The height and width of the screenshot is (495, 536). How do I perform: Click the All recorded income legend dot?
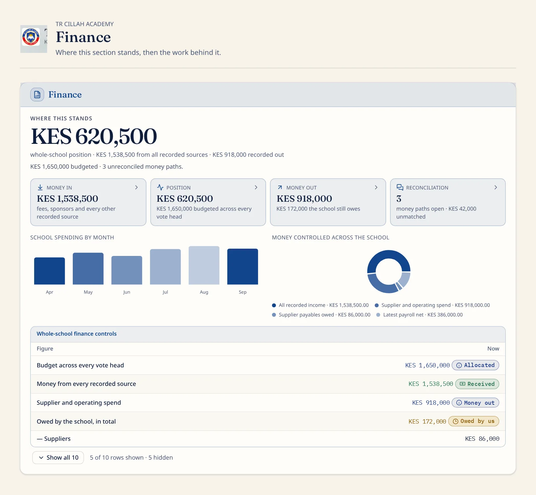click(274, 305)
